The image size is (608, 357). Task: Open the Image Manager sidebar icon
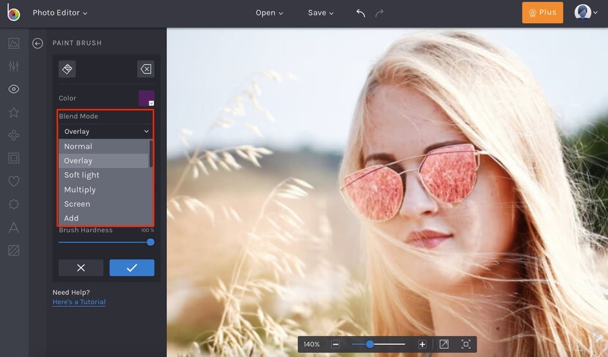click(14, 43)
